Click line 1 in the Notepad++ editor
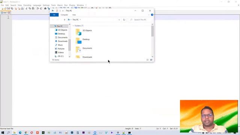The width and height of the screenshot is (240, 135). 126,17
